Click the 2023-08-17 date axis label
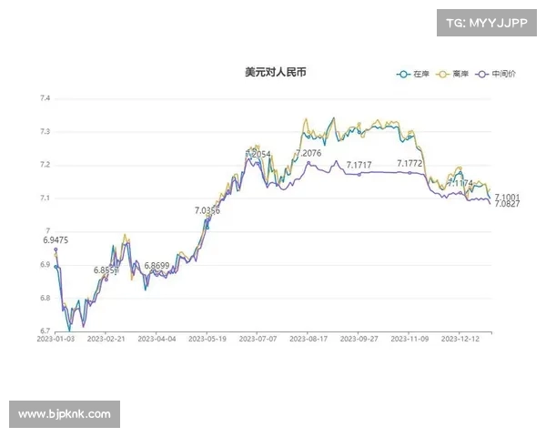This screenshot has width=546, height=437. coord(308,338)
